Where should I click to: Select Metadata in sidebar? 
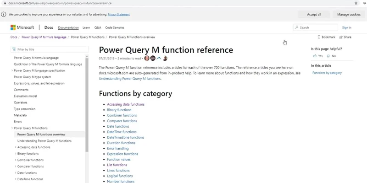[20, 115]
